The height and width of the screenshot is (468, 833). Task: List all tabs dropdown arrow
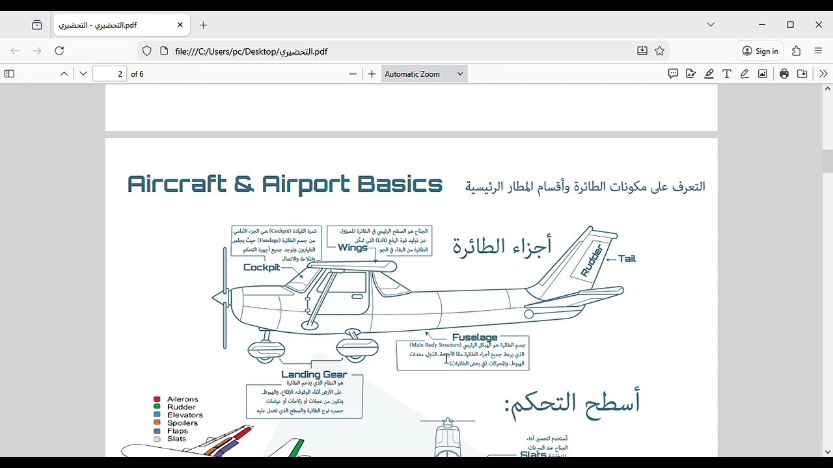click(x=711, y=25)
